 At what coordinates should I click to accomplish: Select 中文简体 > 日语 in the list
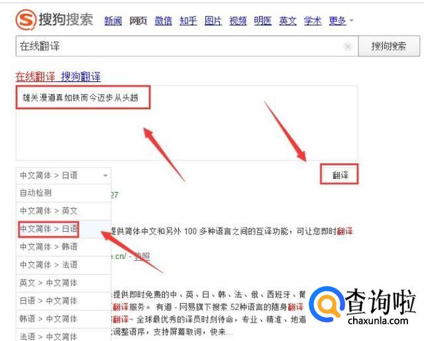click(64, 229)
